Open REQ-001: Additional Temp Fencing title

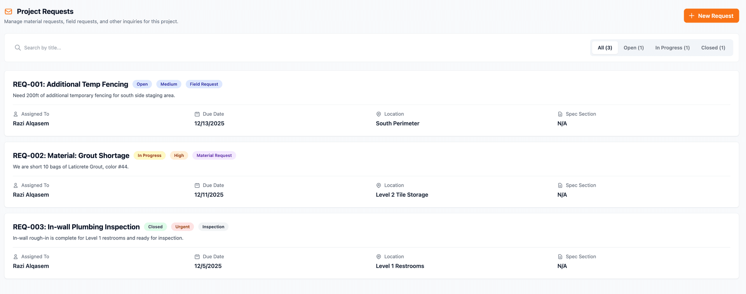pos(70,84)
